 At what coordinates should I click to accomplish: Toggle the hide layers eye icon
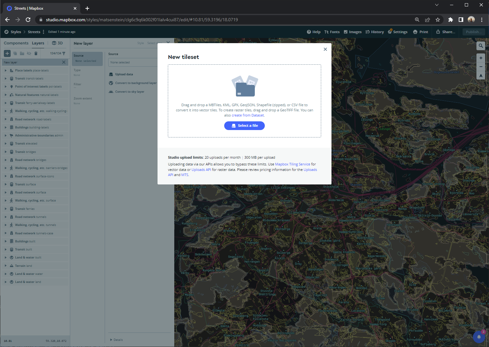click(x=29, y=53)
